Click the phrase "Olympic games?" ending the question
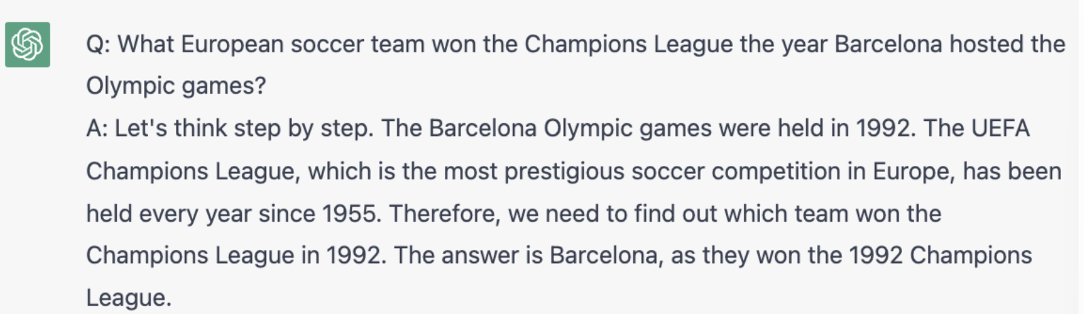 (x=176, y=87)
